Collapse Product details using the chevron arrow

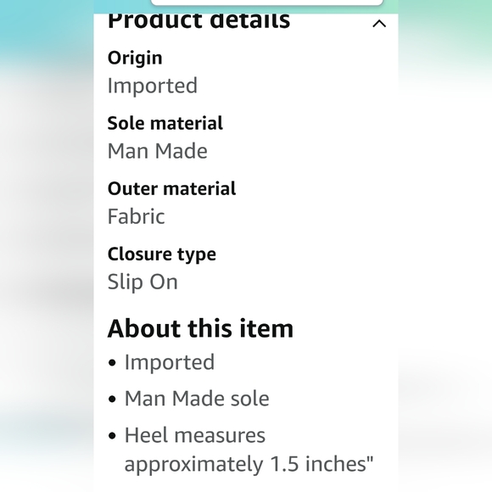pyautogui.click(x=379, y=24)
